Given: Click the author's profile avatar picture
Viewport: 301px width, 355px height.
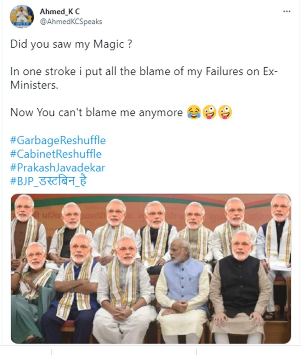Looking at the screenshot, I should (x=22, y=16).
